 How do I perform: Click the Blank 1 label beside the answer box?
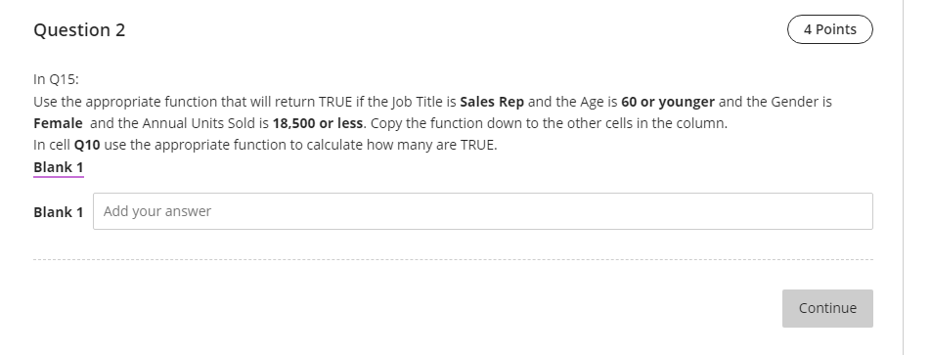click(59, 212)
